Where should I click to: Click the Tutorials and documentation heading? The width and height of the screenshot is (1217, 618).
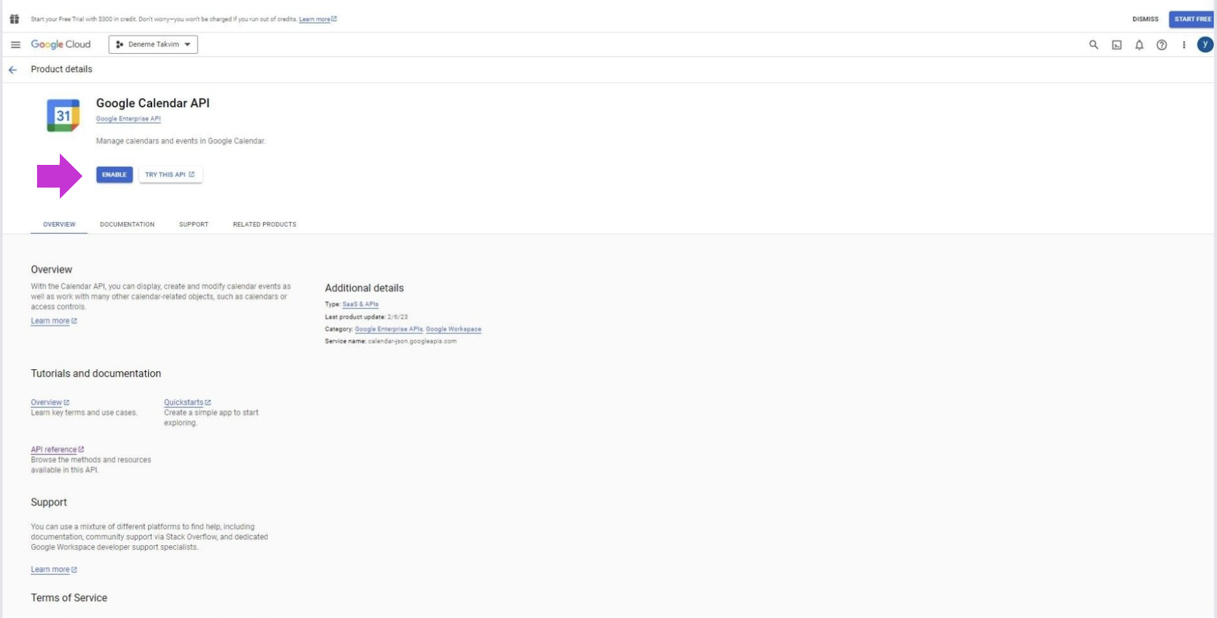96,373
